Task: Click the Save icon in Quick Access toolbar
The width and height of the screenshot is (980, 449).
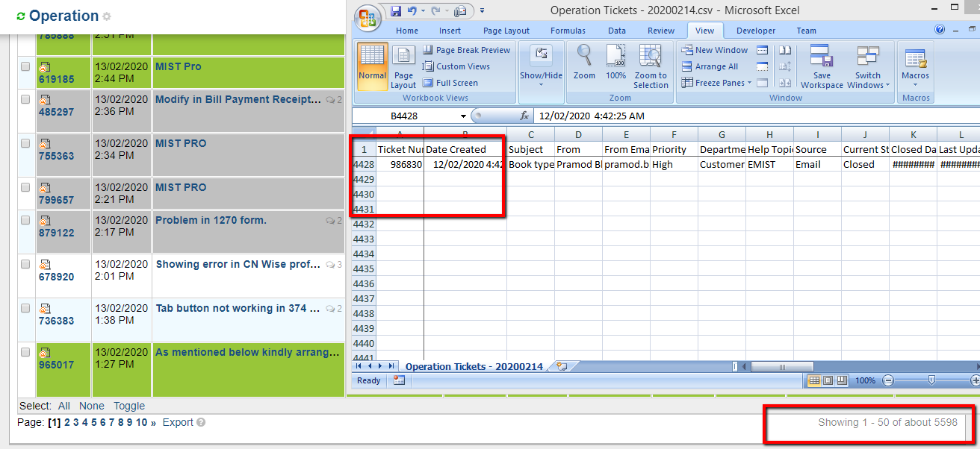Action: click(396, 10)
